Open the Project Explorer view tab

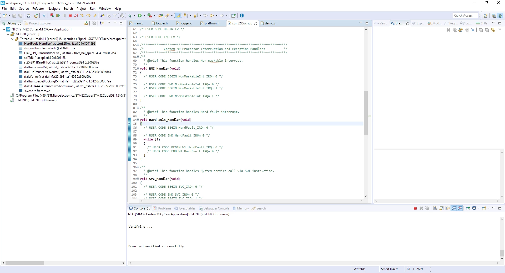[x=37, y=23]
